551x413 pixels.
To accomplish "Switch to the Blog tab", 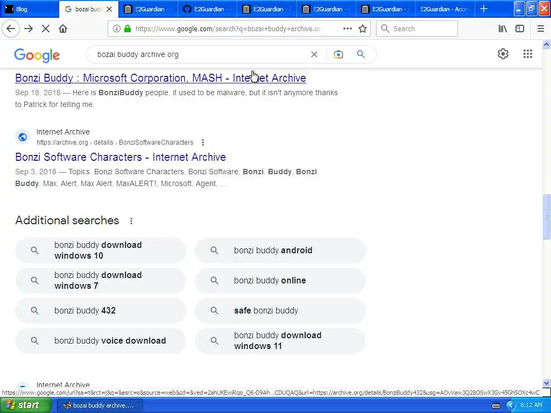I will click(30, 9).
